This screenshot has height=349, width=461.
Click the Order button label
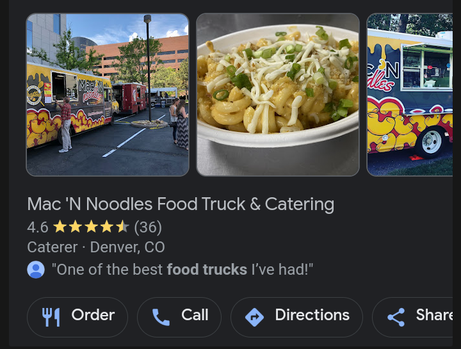pos(93,315)
